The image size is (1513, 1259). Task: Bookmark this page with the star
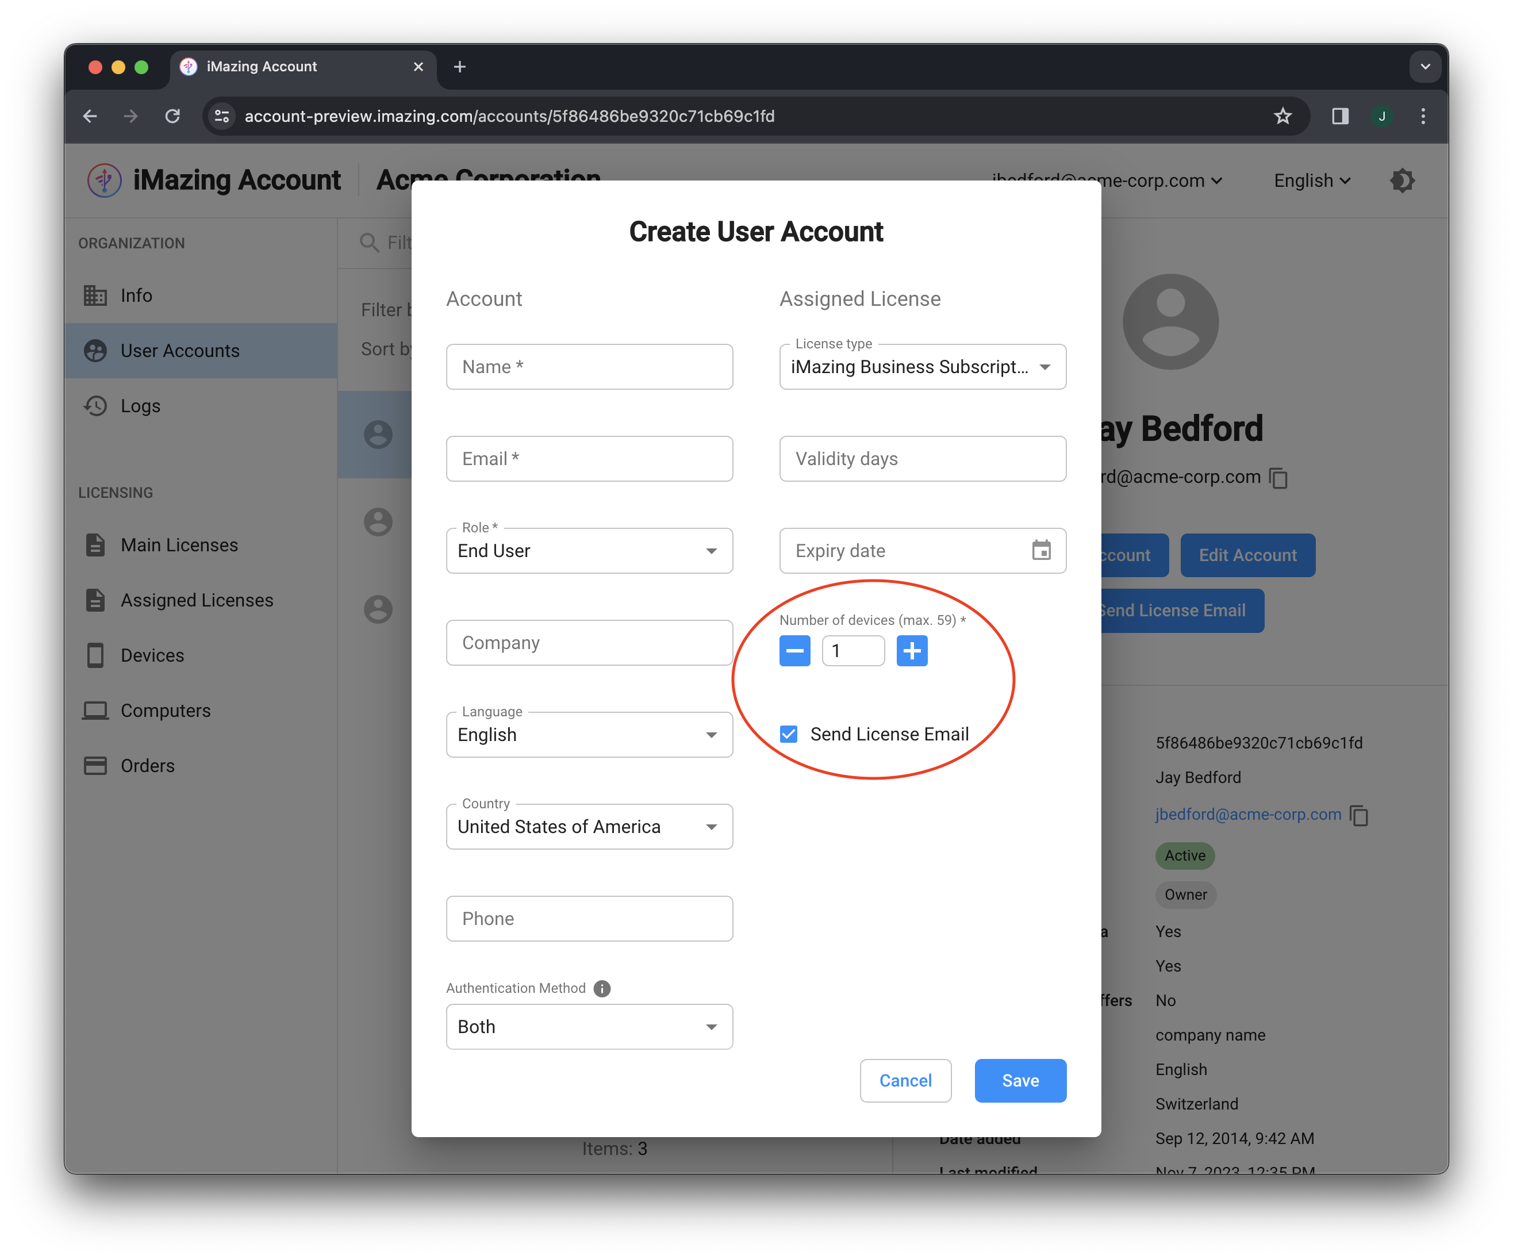(1282, 116)
